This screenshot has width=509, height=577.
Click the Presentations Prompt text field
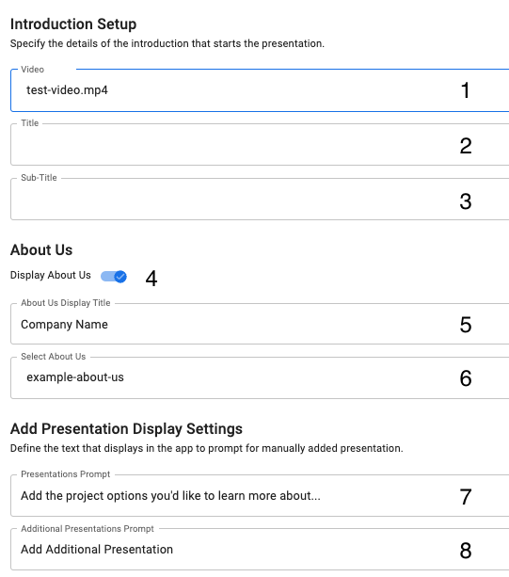(x=260, y=496)
